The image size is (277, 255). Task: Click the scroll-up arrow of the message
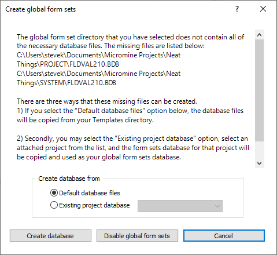coord(260,35)
